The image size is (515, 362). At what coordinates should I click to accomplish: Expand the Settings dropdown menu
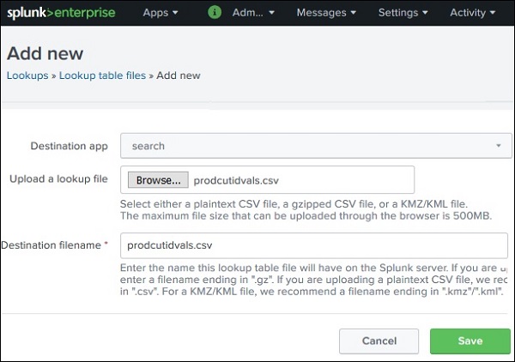(x=403, y=13)
